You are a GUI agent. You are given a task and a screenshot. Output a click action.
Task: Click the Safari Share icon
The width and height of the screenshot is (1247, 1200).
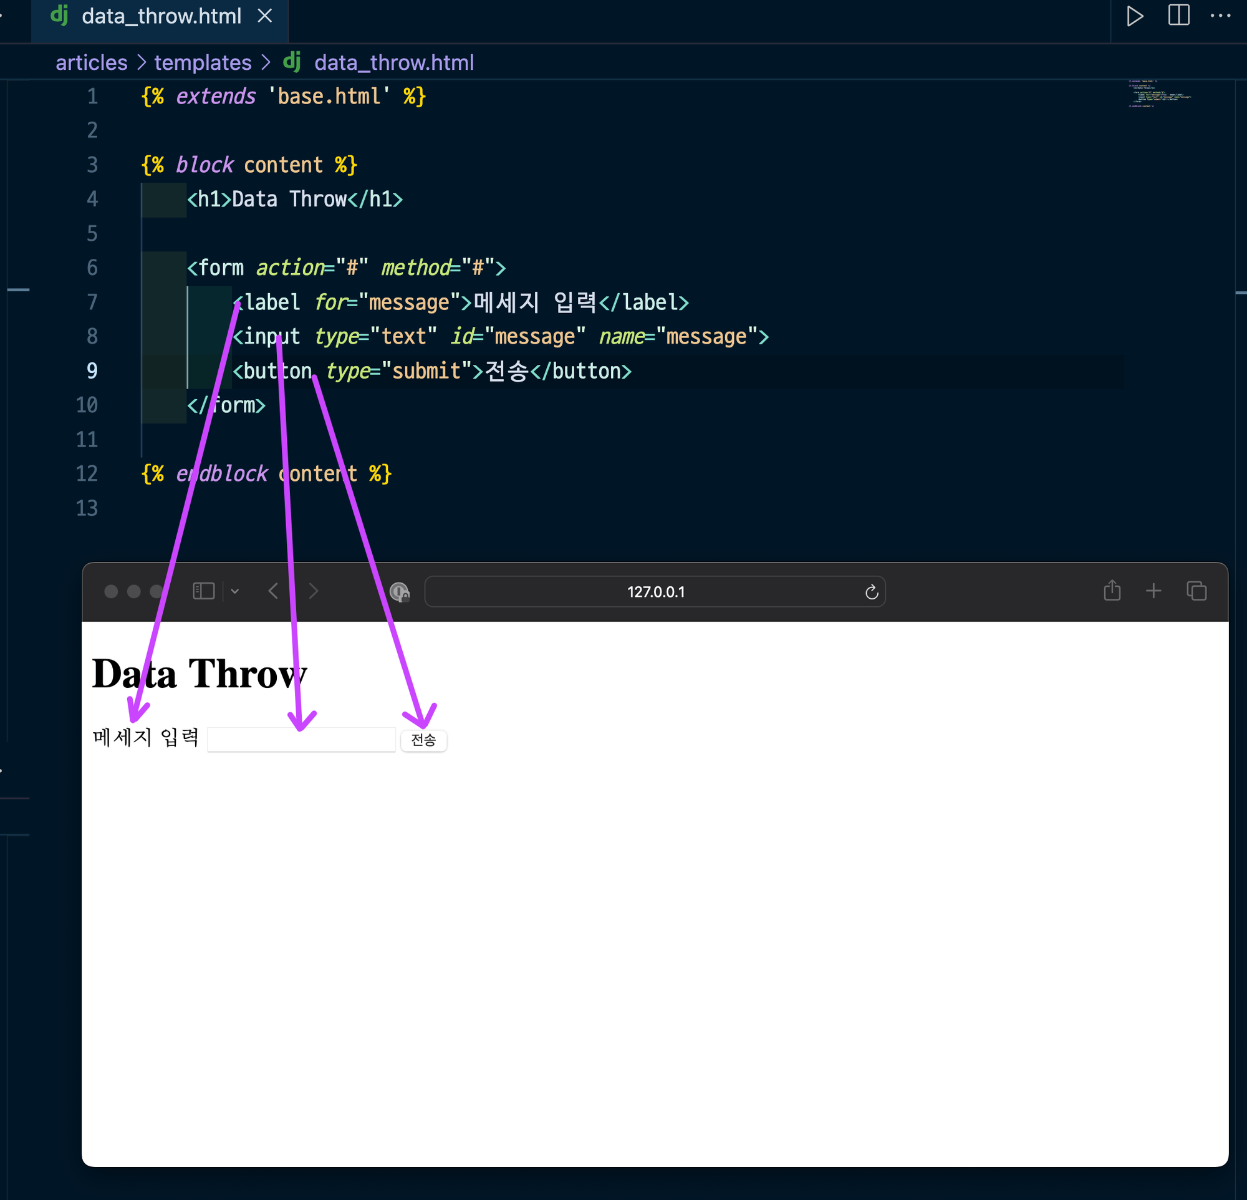pyautogui.click(x=1112, y=591)
